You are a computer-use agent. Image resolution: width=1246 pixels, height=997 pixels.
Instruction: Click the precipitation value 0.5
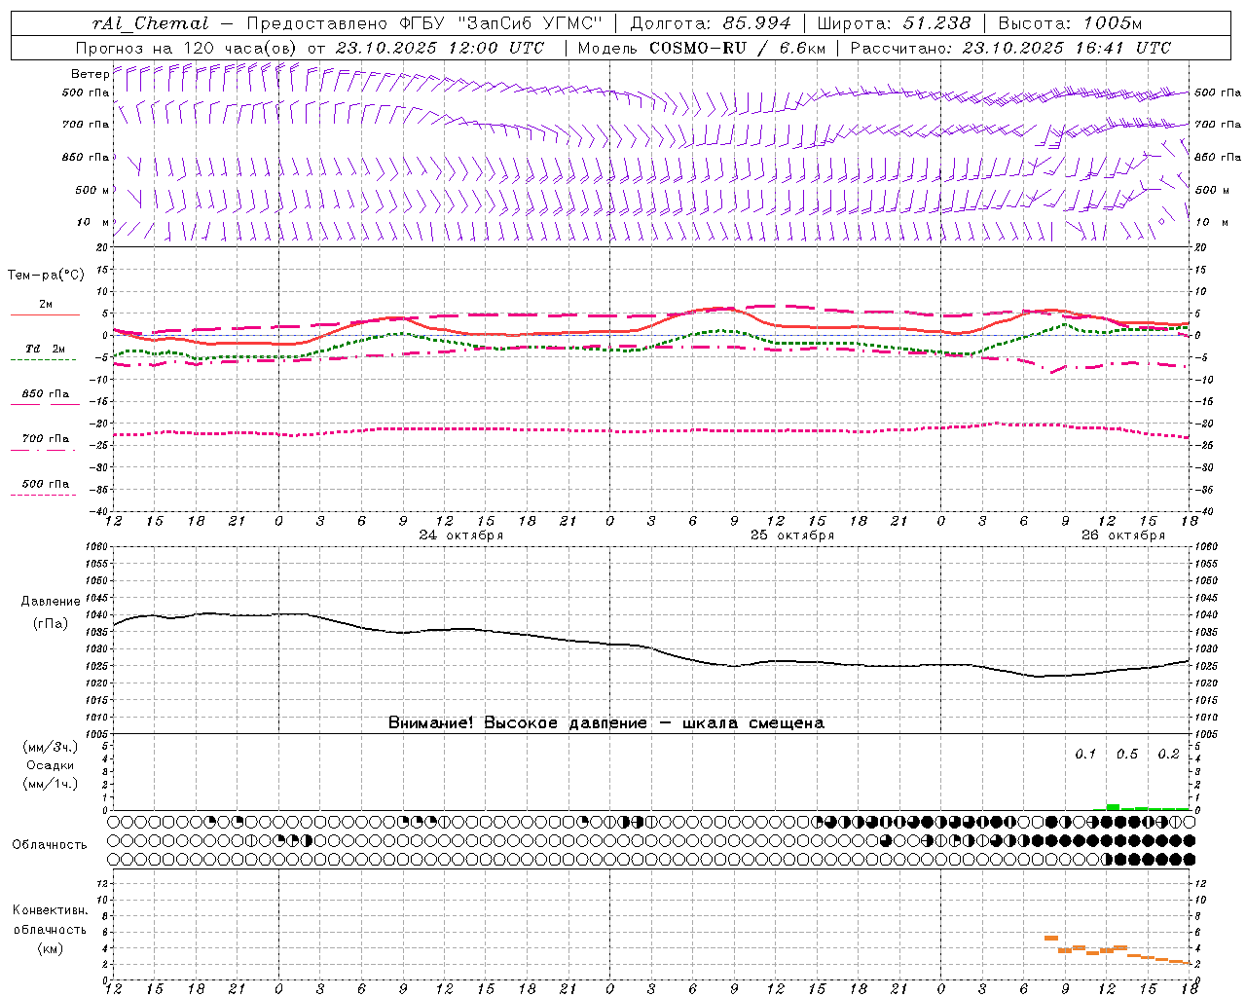(x=1127, y=754)
